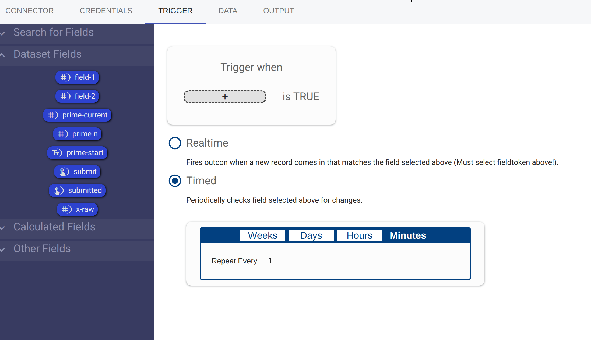This screenshot has height=340, width=591.
Task: Select the field-1 label text
Action: tap(85, 77)
